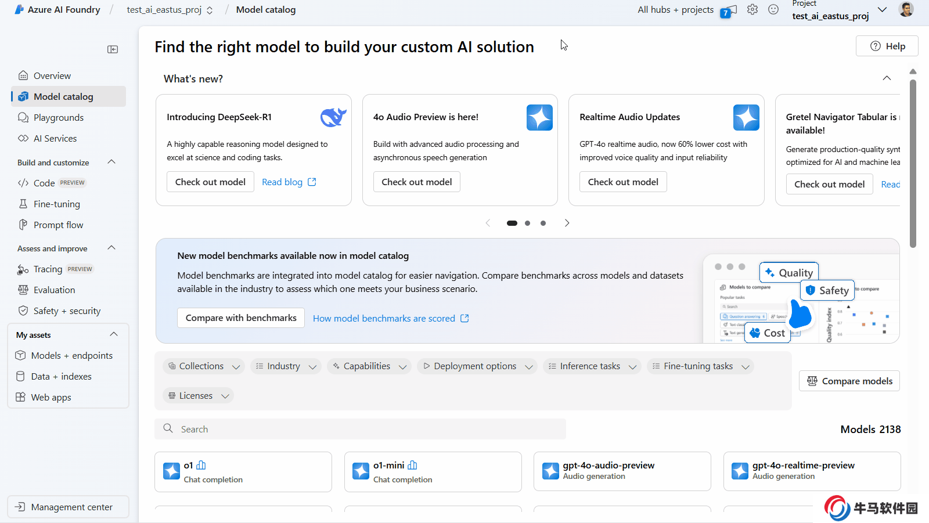Select the third carousel page dot

543,223
